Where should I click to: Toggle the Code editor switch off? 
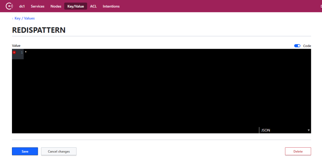click(x=297, y=46)
